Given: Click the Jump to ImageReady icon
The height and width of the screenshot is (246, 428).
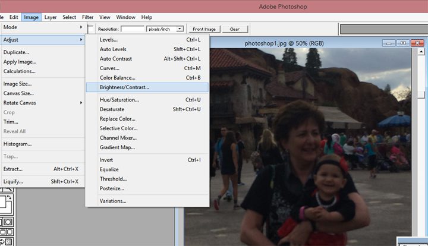Looking at the screenshot, I should 6,242.
